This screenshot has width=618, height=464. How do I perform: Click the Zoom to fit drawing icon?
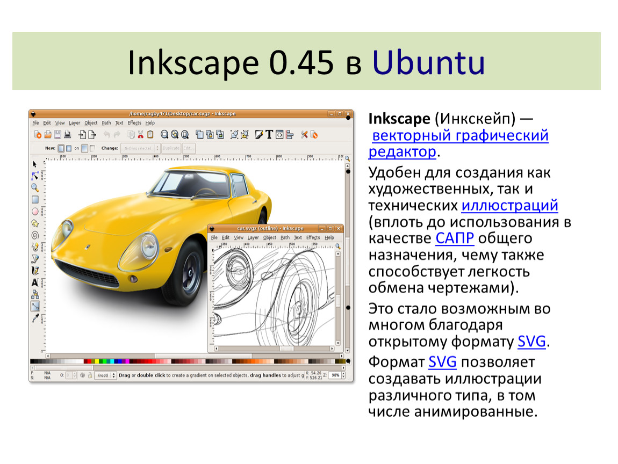(x=175, y=135)
